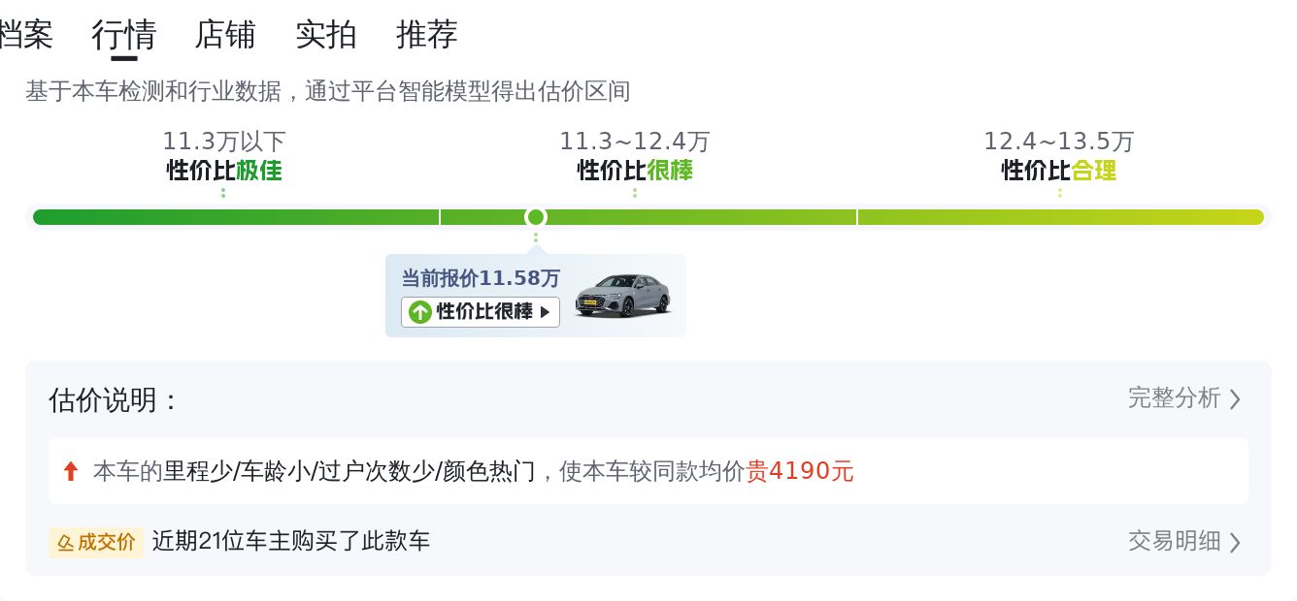The width and height of the screenshot is (1297, 601).
Task: Click the 性价比很棒 button on the price card
Action: pyautogui.click(x=480, y=312)
